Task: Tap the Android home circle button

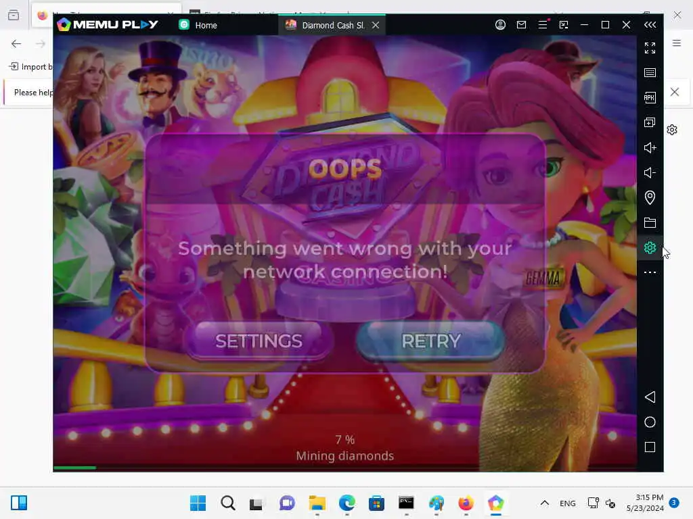Action: pyautogui.click(x=650, y=422)
